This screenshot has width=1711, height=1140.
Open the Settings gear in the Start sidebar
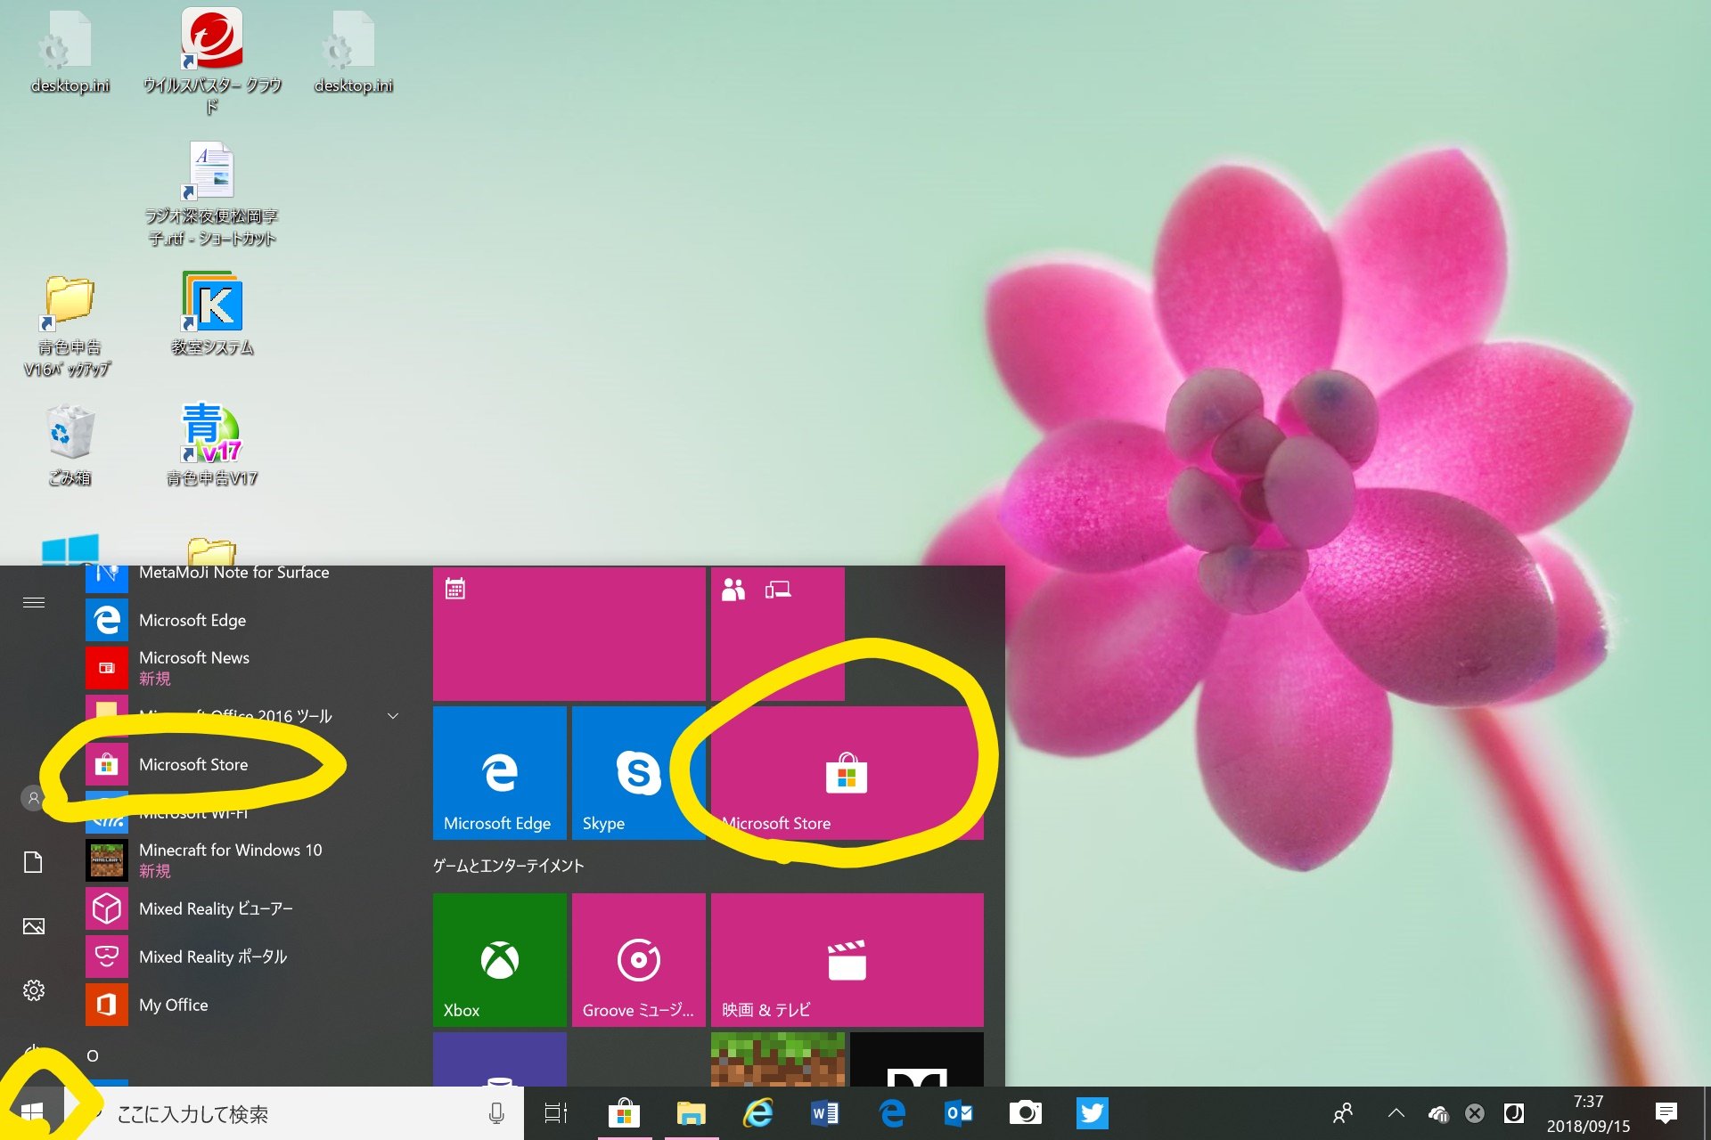click(x=33, y=990)
